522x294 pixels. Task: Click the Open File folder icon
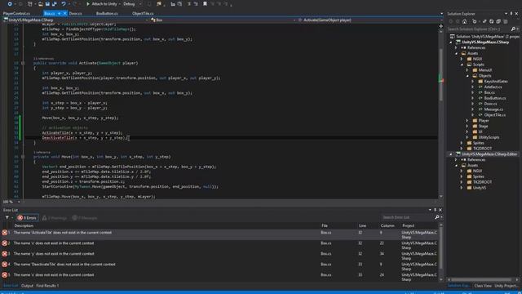(x=40, y=4)
